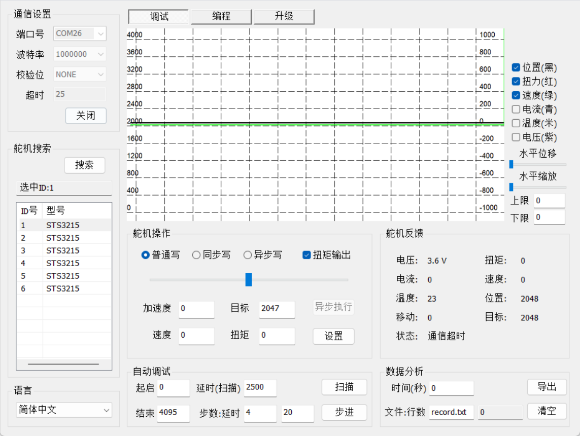
Task: Click the 步进 button
Action: (x=344, y=412)
